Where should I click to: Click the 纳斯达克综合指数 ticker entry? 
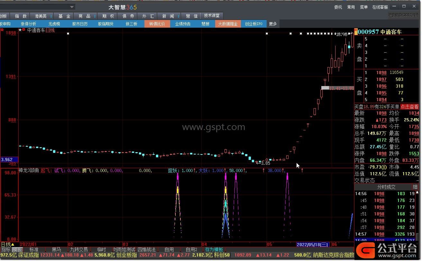(334, 255)
